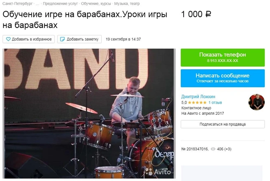Image resolution: width=270 pixels, height=181 pixels.
Task: Open the Музыка, театр breadcrumb category
Action: [127, 4]
